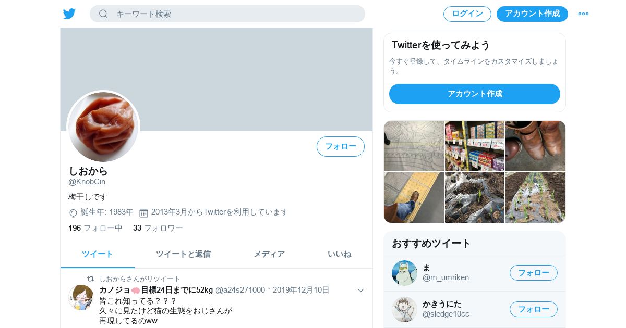626x328 pixels.
Task: Click the retweet icon above the tweet
Action: [90, 279]
